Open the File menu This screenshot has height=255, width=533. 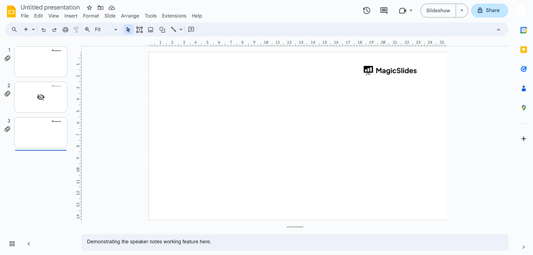click(x=25, y=16)
